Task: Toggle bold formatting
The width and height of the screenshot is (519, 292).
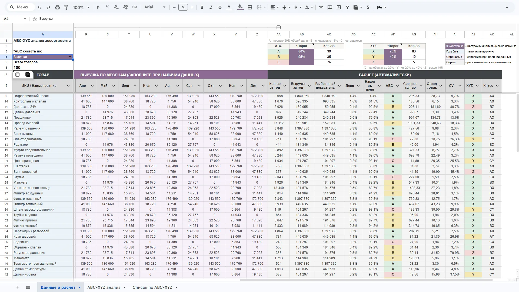Action: tap(202, 7)
